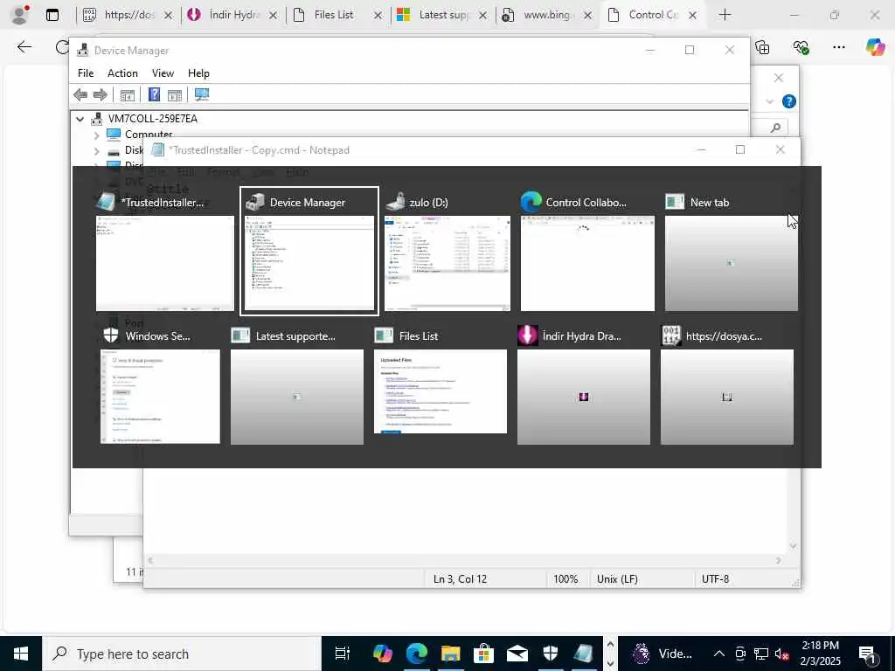Open the Windows Start menu
Screen dimensions: 895x671
click(x=21, y=654)
